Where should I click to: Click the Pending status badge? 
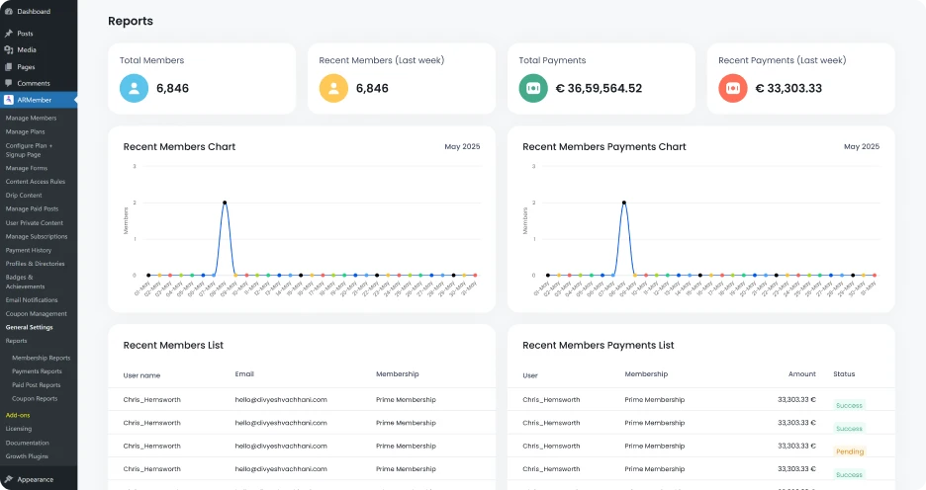click(x=849, y=451)
